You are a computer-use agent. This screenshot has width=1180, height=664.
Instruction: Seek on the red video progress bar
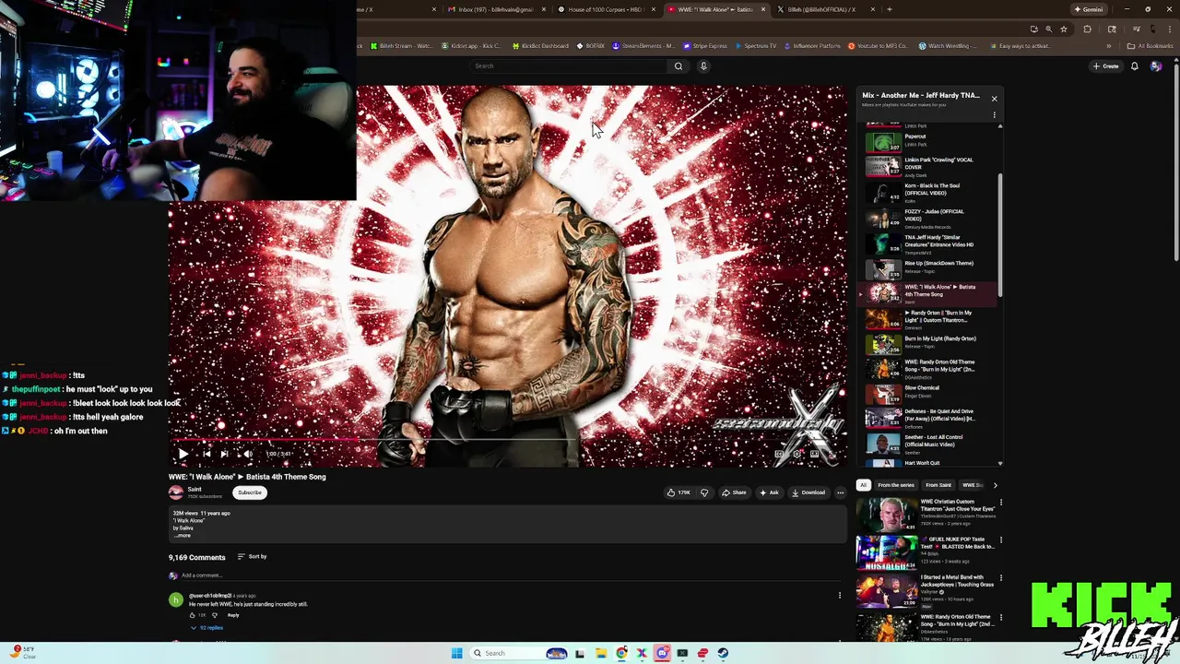(x=507, y=440)
